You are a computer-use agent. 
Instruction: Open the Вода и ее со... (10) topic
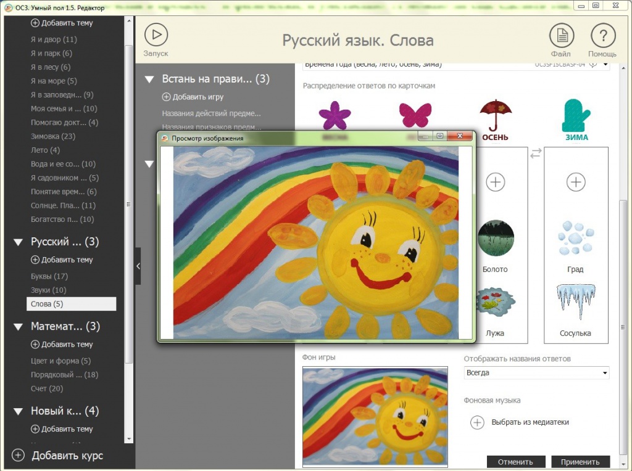[x=63, y=164]
